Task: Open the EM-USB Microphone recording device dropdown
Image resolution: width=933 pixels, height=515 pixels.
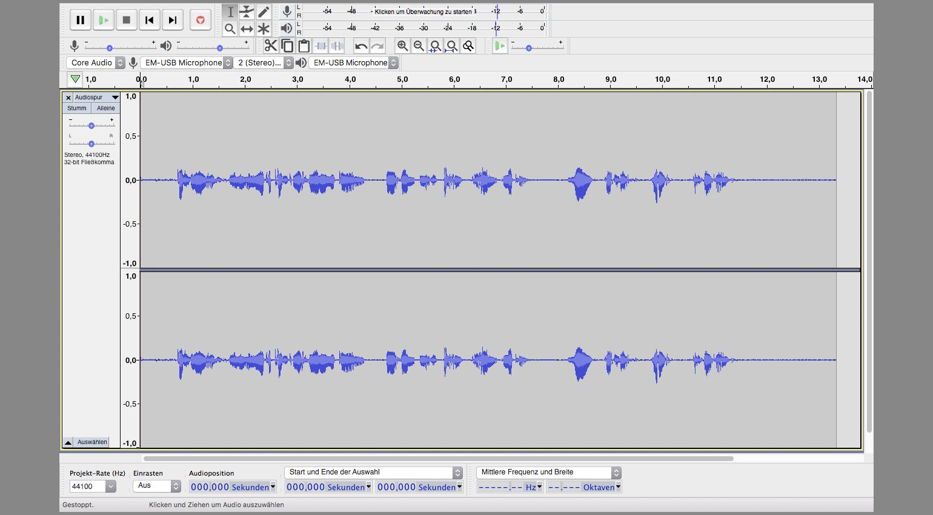Action: 187,62
